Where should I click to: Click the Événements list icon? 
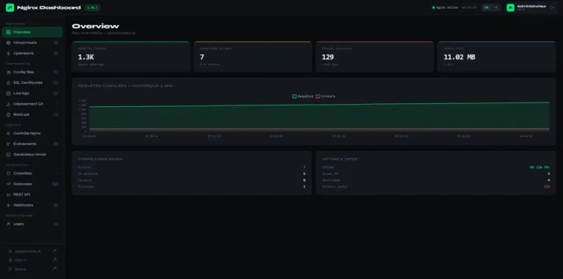pyautogui.click(x=9, y=144)
